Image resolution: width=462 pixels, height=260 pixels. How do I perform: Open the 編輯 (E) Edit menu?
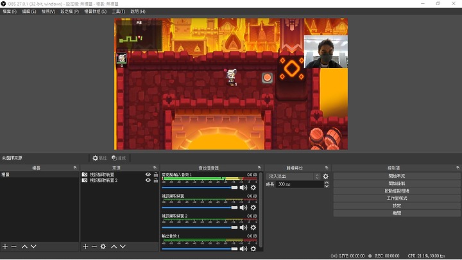pos(29,12)
